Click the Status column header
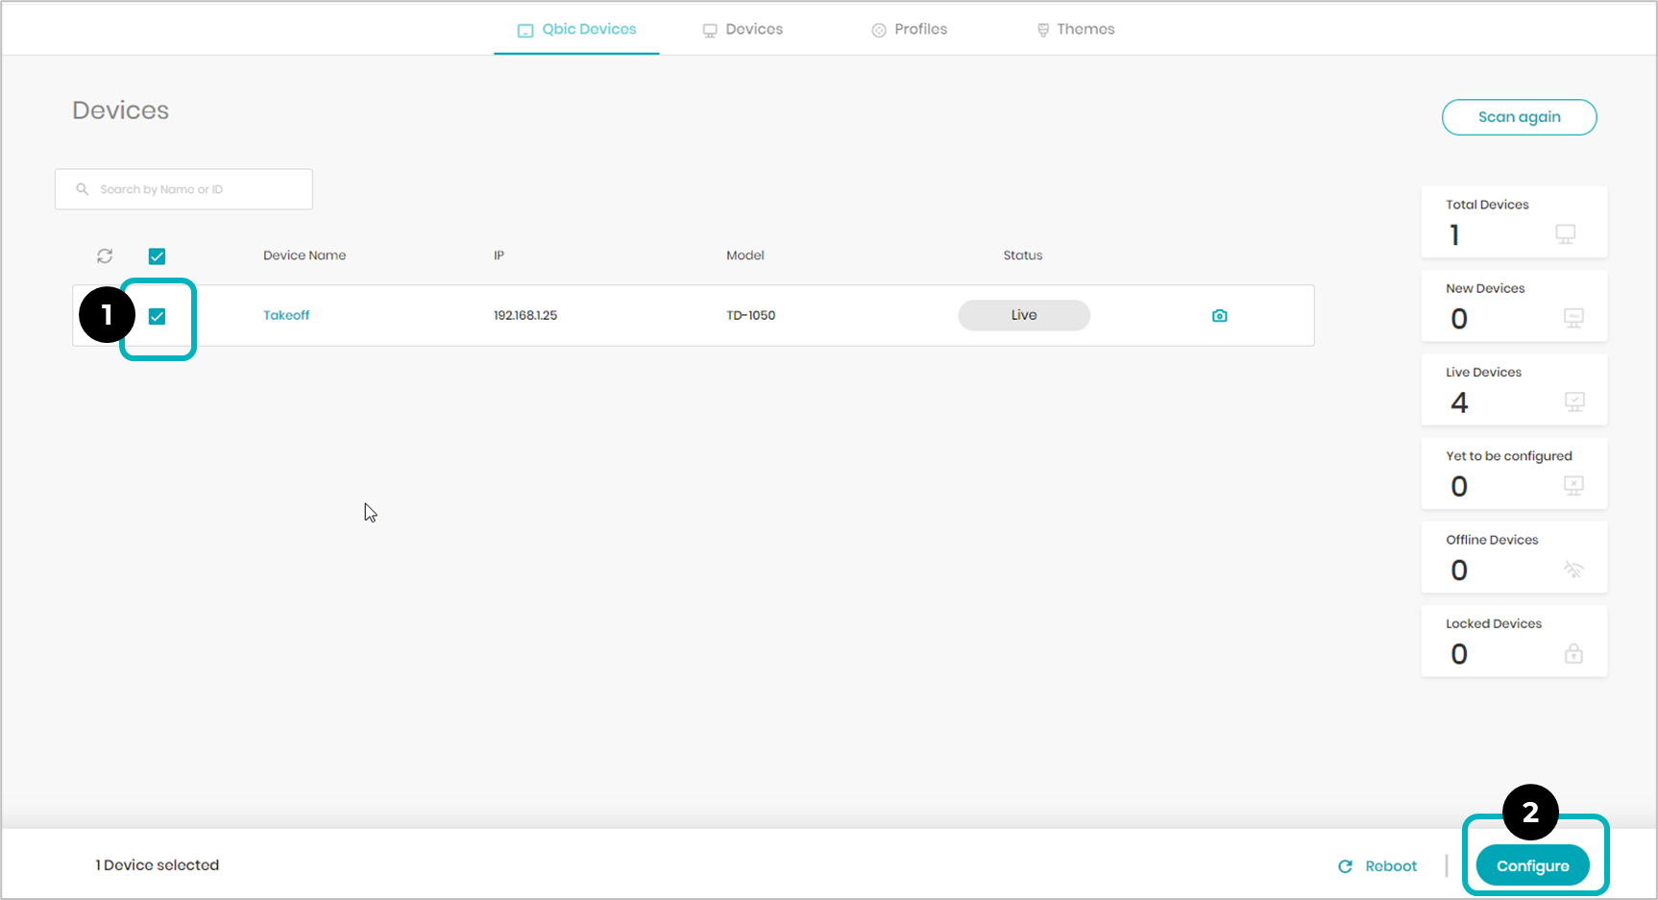Screen dimensions: 1658x900 pos(1023,255)
